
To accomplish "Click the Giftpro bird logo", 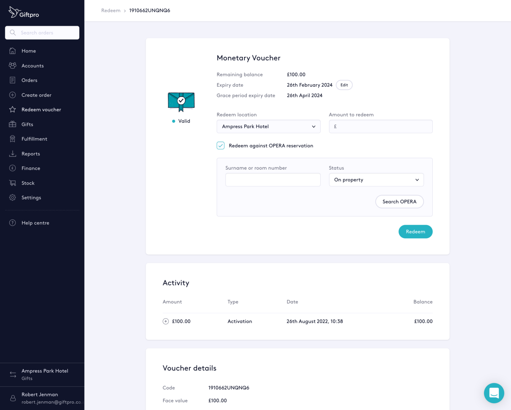I will pos(14,12).
